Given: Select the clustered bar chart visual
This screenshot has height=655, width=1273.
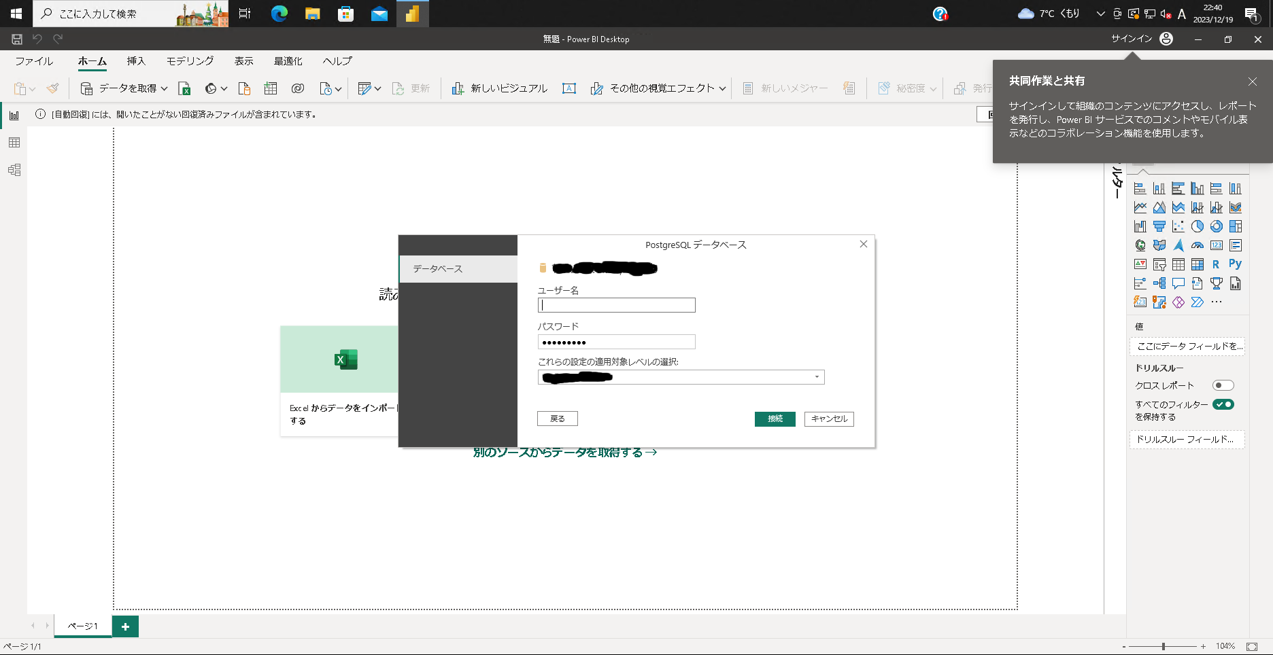Looking at the screenshot, I should [x=1178, y=188].
